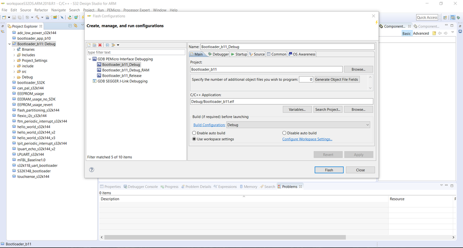The width and height of the screenshot is (463, 248).
Task: Click the type filter text field
Action: click(136, 52)
